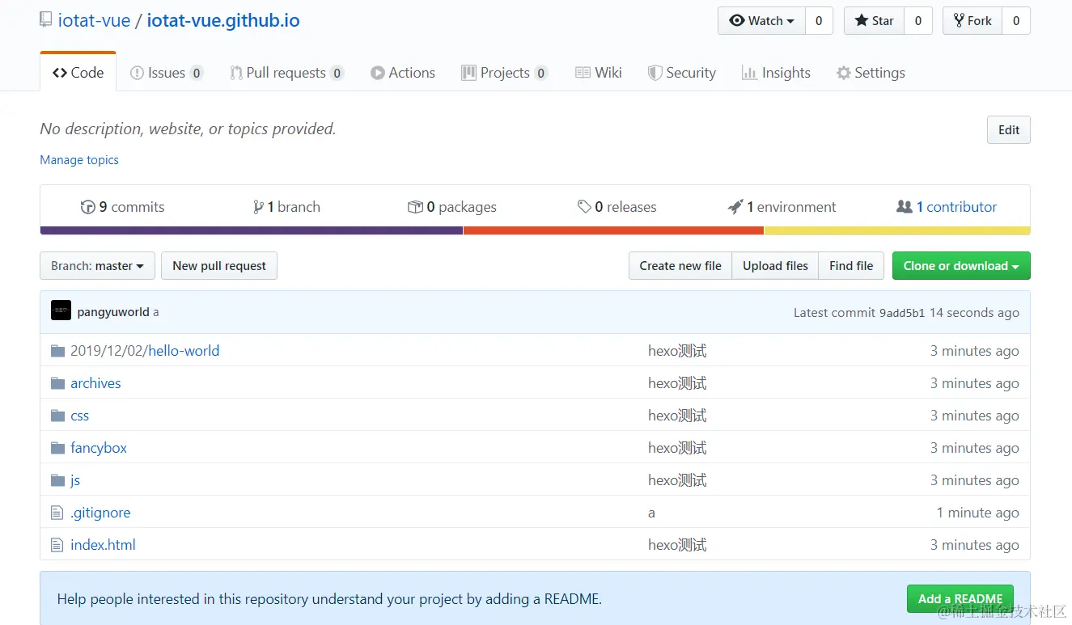Viewport: 1072px width, 625px height.
Task: Click the folder icon for fancybox
Action: [x=57, y=448]
